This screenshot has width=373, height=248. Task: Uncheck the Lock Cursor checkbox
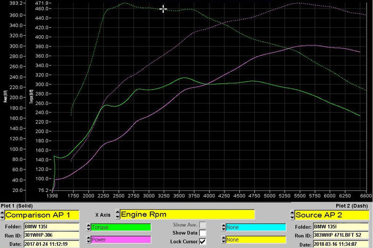(x=202, y=241)
